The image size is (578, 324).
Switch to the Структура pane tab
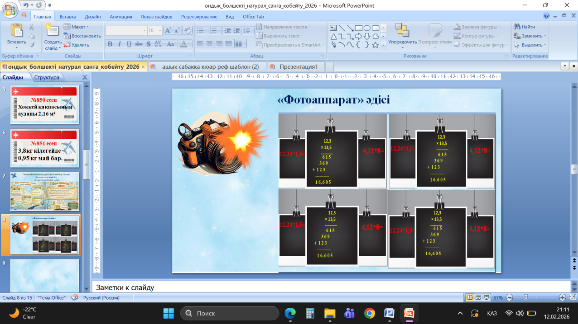pos(47,77)
